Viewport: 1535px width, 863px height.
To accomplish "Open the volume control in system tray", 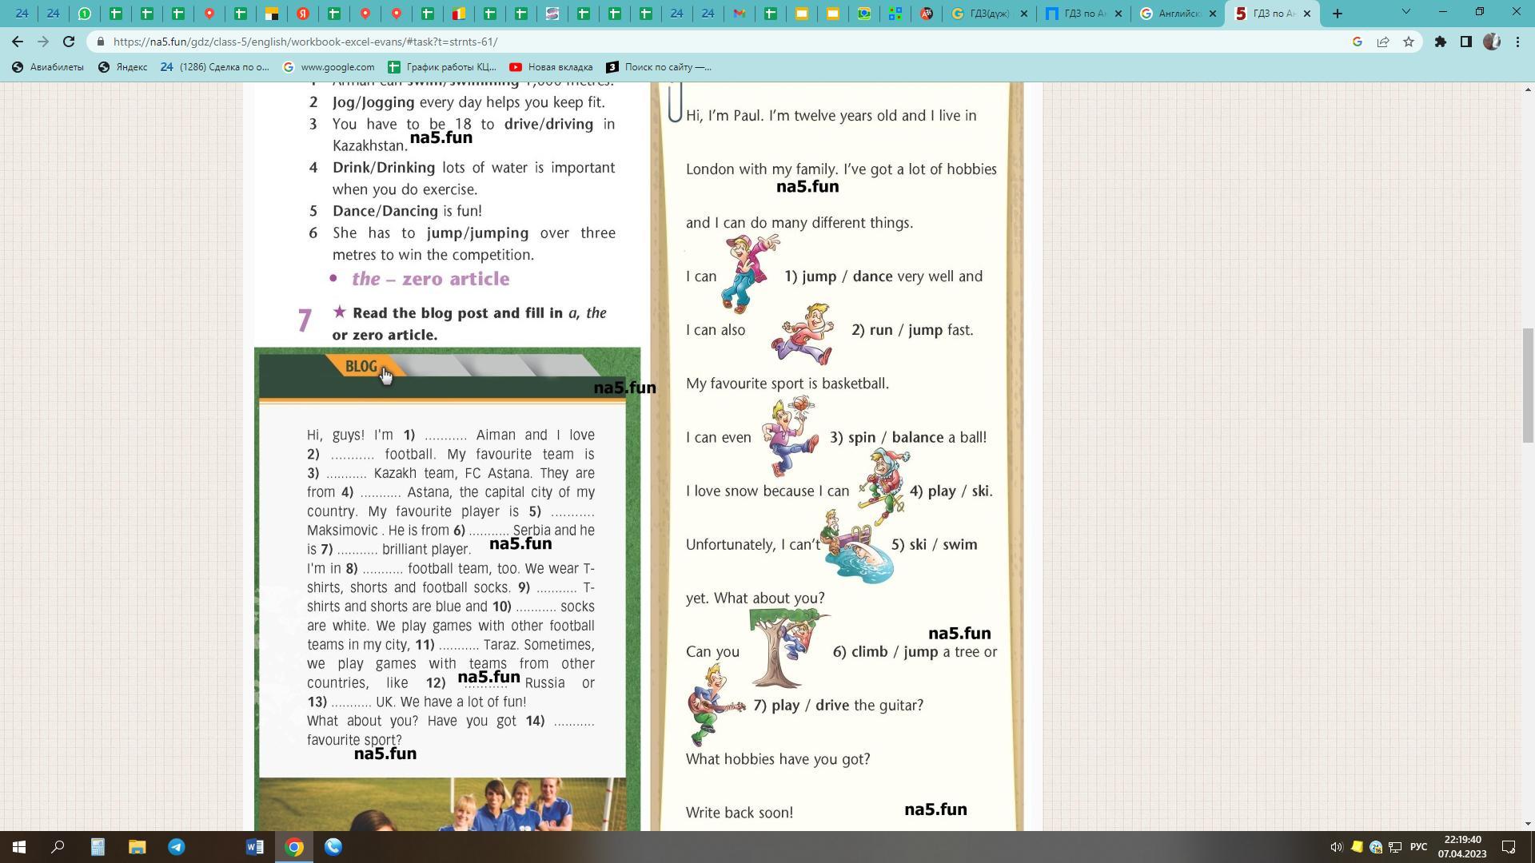I will (1336, 847).
